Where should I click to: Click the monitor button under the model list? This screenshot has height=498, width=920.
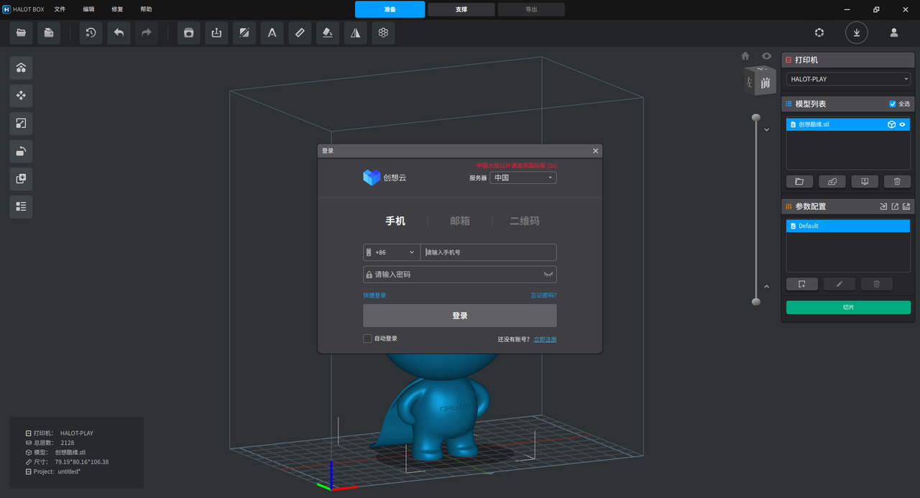(x=865, y=182)
